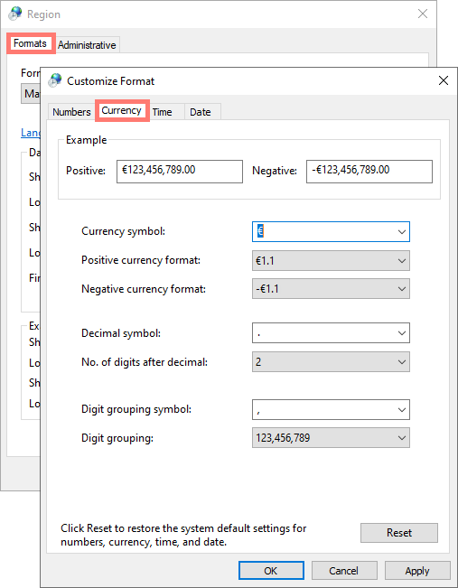The height and width of the screenshot is (588, 458).
Task: Select the Formats tab in Region window
Action: pos(30,43)
